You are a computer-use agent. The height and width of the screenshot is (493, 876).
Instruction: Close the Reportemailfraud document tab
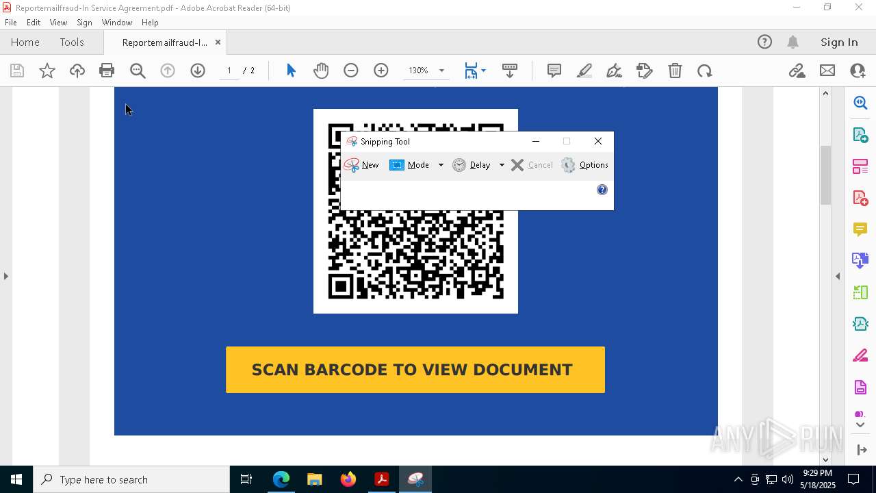coord(218,42)
